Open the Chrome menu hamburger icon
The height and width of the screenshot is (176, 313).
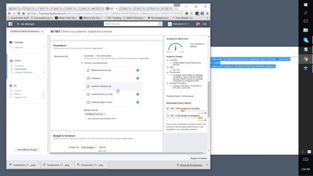point(207,13)
